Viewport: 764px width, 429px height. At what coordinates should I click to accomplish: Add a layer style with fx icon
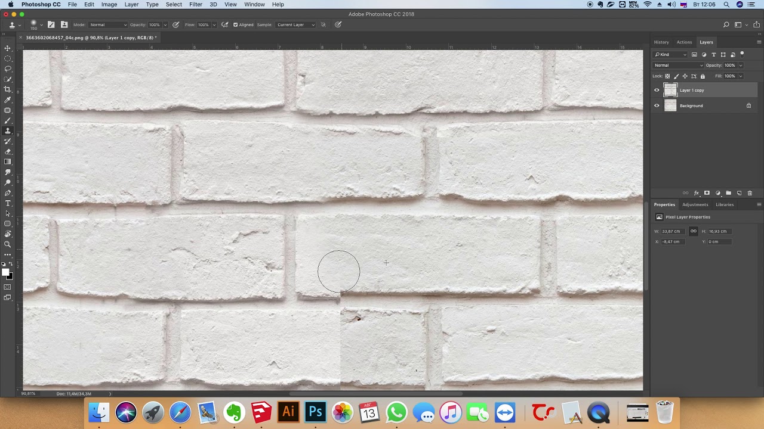696,193
